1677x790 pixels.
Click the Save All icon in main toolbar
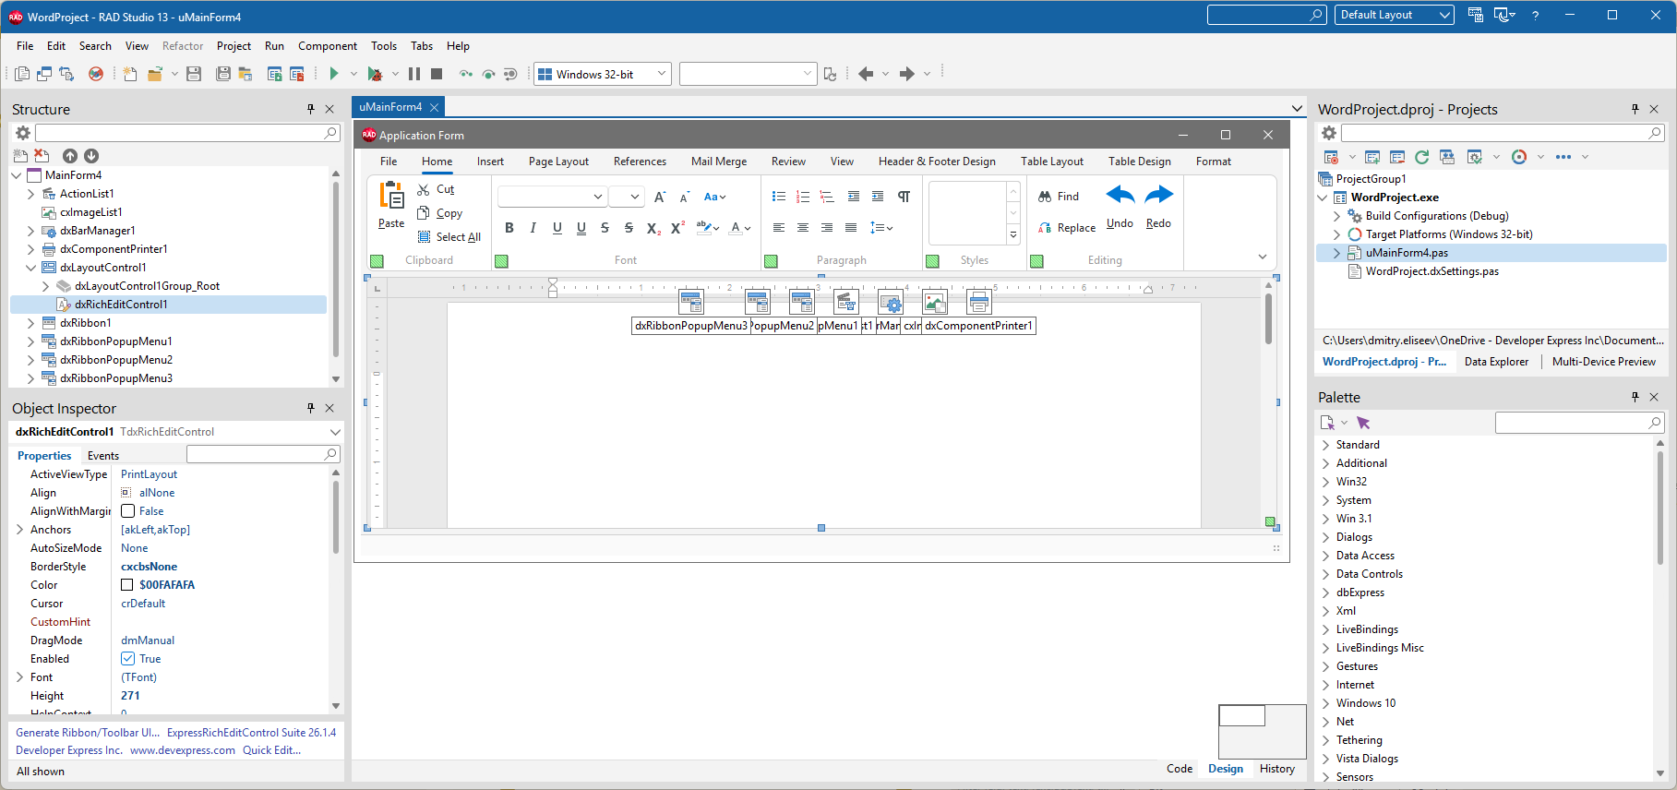pyautogui.click(x=223, y=74)
